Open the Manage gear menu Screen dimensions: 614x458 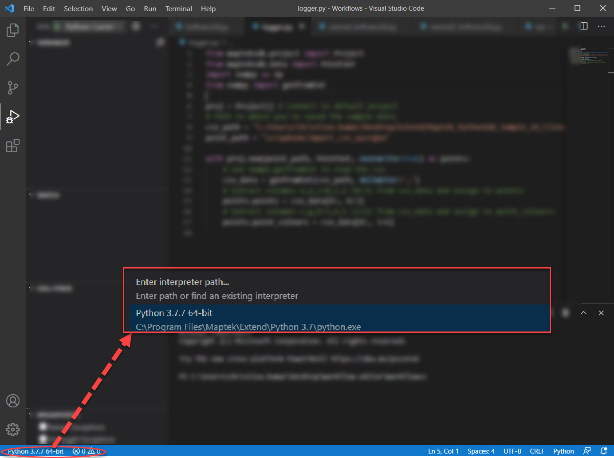point(13,429)
